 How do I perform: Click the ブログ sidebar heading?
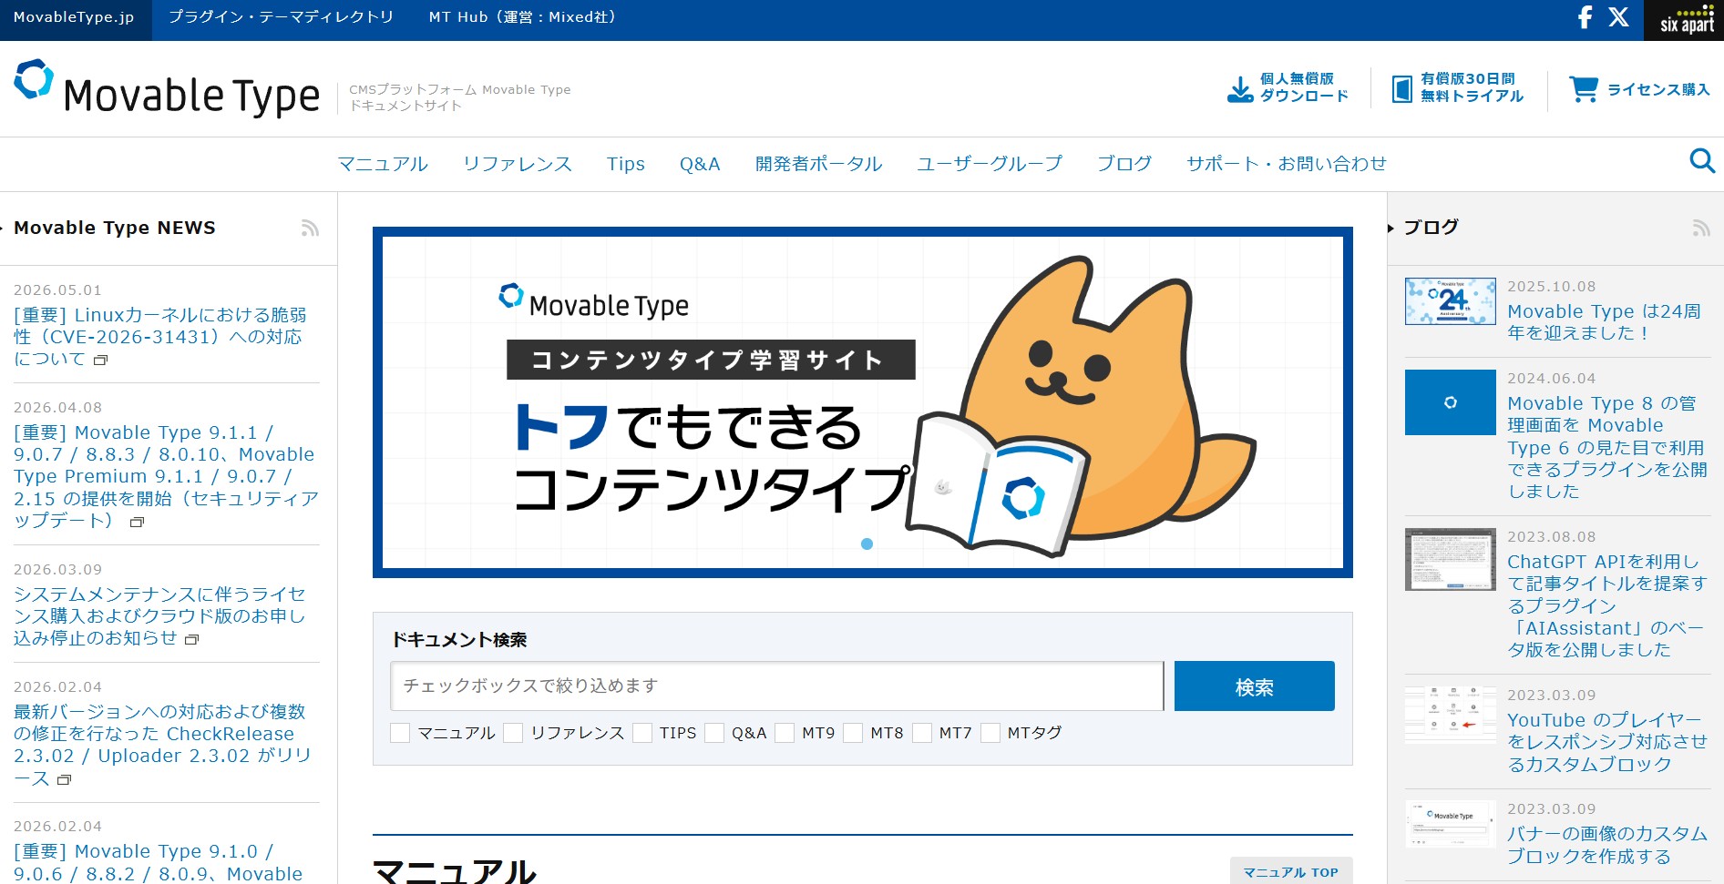tap(1431, 227)
